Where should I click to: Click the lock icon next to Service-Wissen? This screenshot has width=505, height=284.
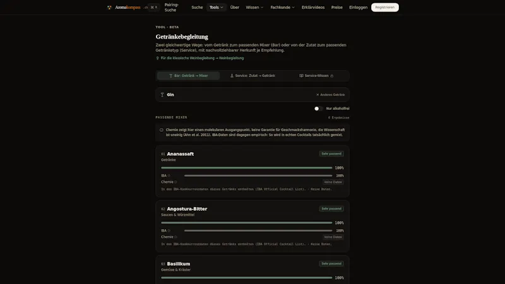pyautogui.click(x=332, y=76)
